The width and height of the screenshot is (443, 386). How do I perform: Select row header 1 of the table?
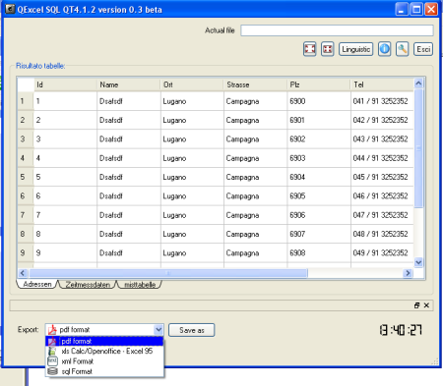coord(26,101)
